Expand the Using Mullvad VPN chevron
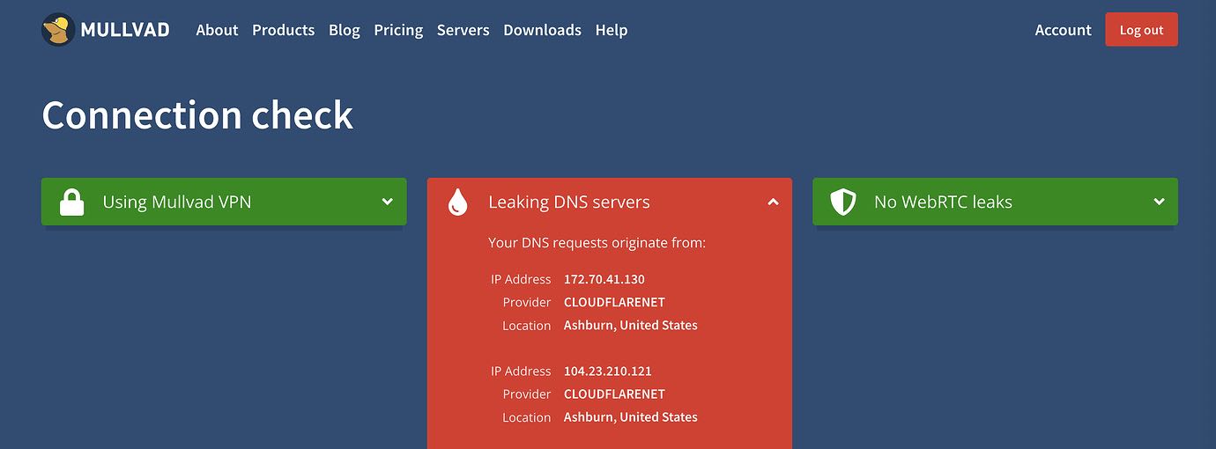This screenshot has height=449, width=1216. tap(387, 202)
